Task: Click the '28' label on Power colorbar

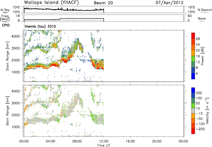Action: click(x=198, y=39)
